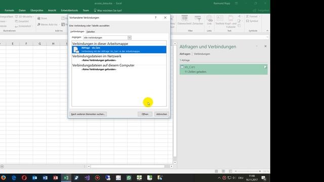Viewport: 324px width, 182px height.
Task: Click the Abbrechen button
Action: click(x=161, y=114)
